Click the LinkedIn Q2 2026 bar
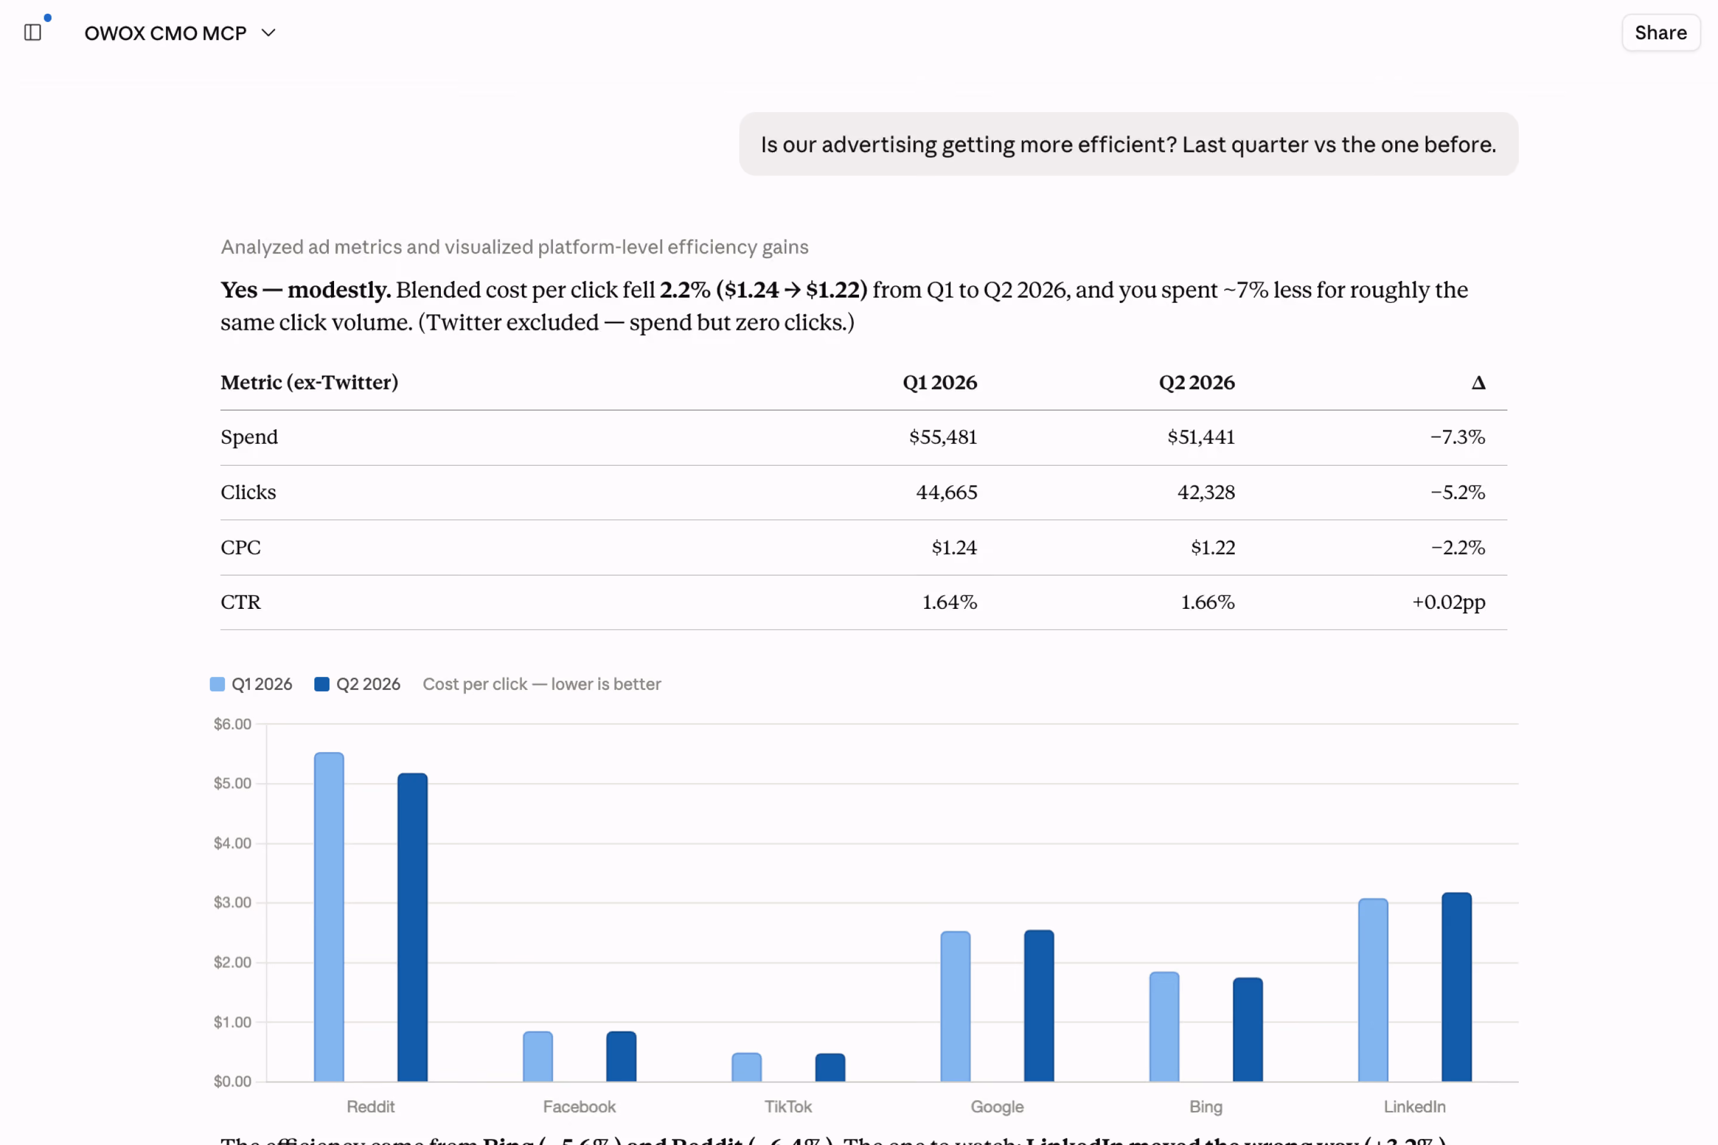Viewport: 1718px width, 1145px height. click(1457, 988)
